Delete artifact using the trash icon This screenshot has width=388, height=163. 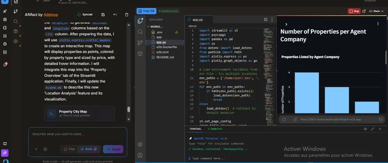tap(127, 15)
